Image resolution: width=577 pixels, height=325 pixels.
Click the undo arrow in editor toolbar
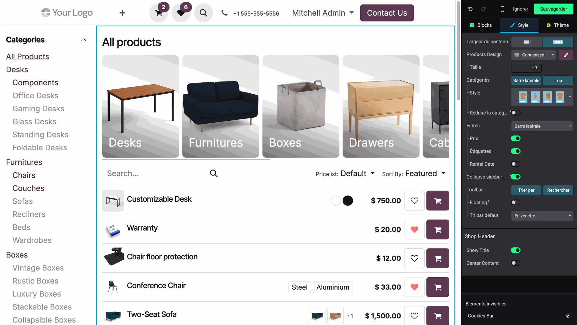[470, 9]
